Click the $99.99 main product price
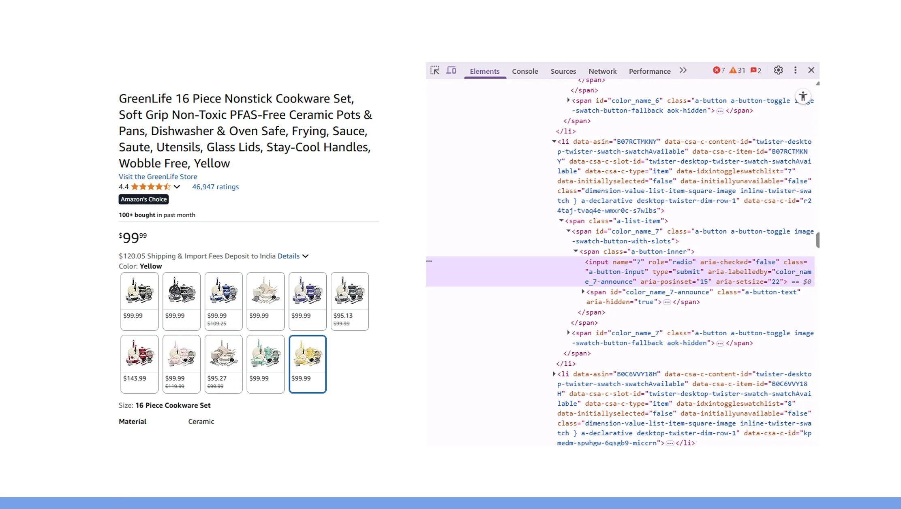901x509 pixels. [133, 237]
